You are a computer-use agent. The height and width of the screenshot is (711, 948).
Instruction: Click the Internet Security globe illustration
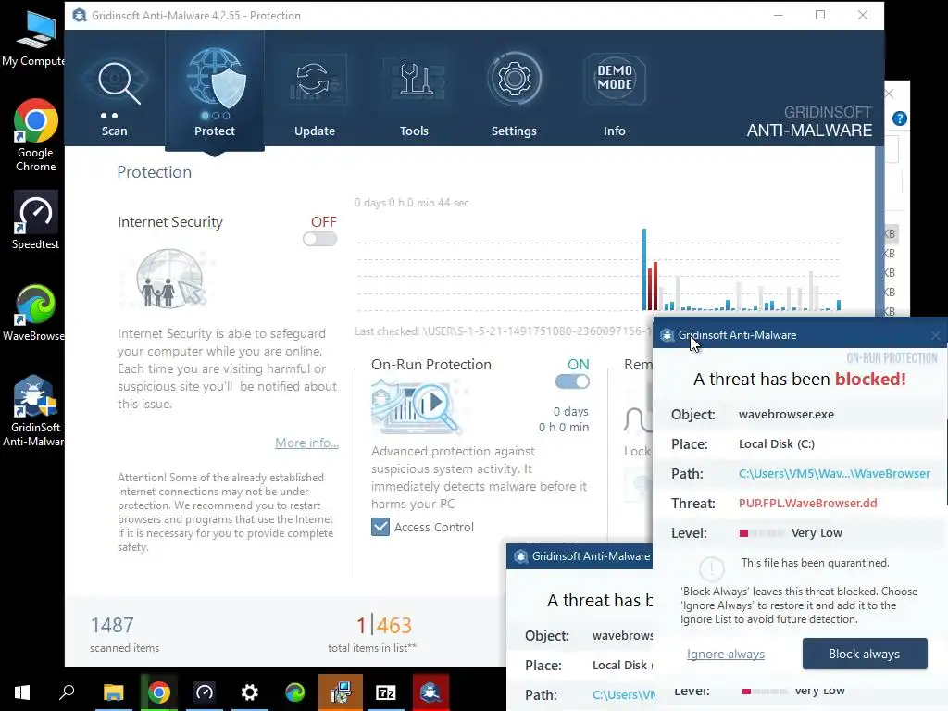click(x=170, y=279)
